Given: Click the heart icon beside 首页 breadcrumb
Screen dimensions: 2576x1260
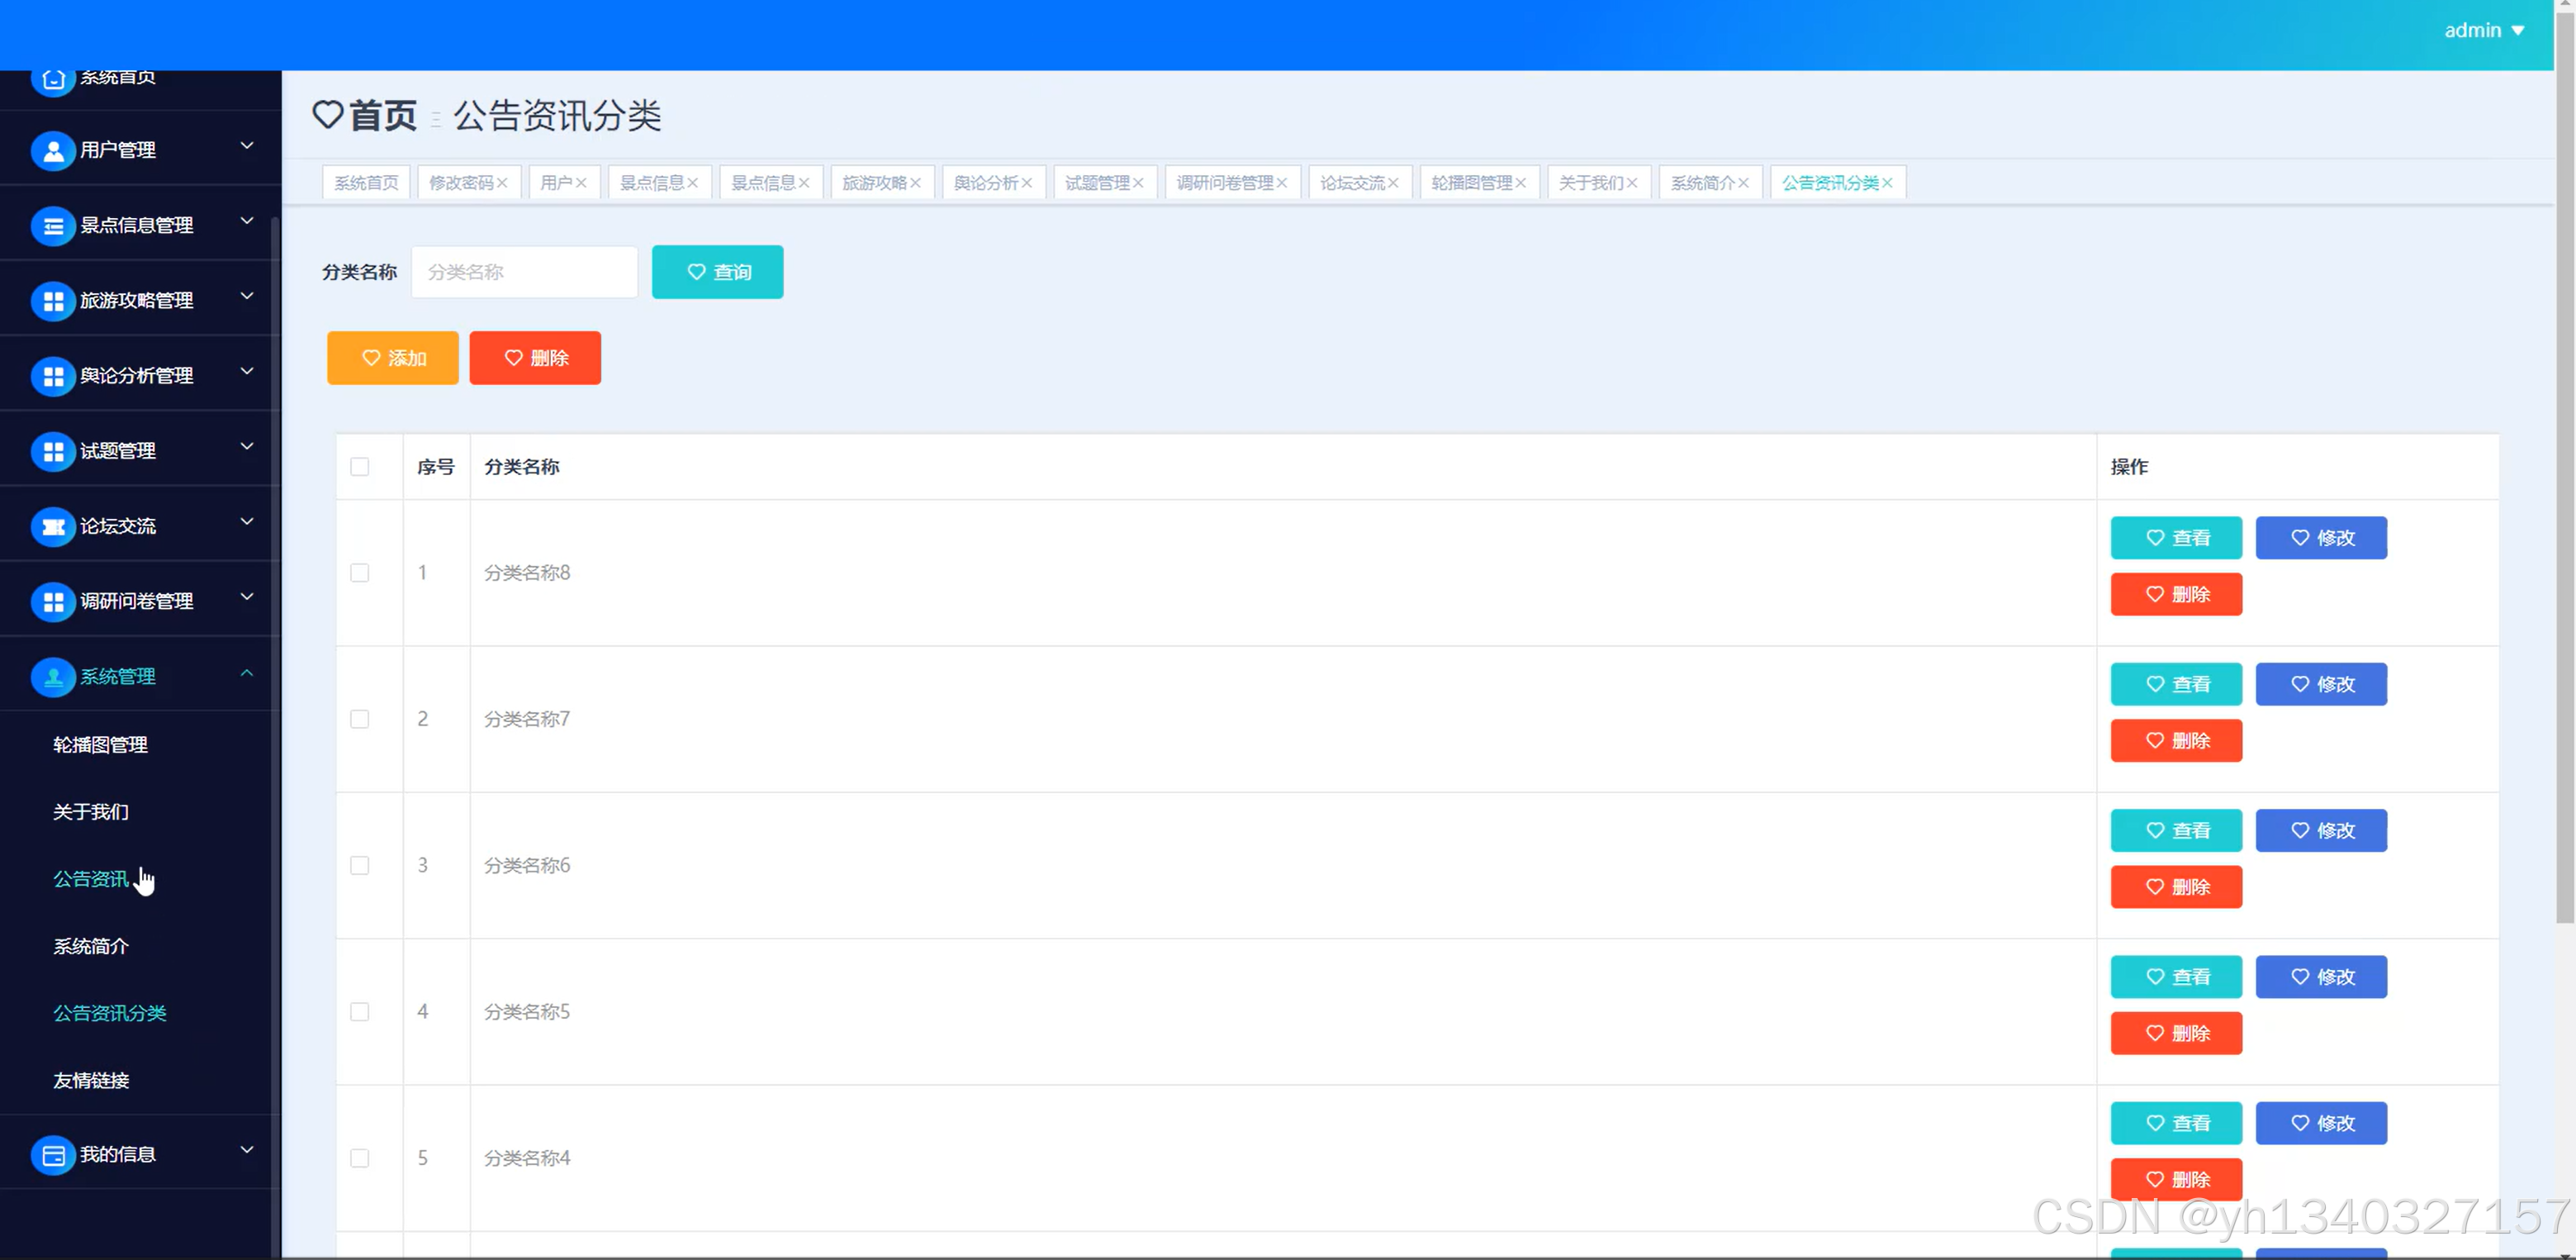Looking at the screenshot, I should pyautogui.click(x=328, y=115).
